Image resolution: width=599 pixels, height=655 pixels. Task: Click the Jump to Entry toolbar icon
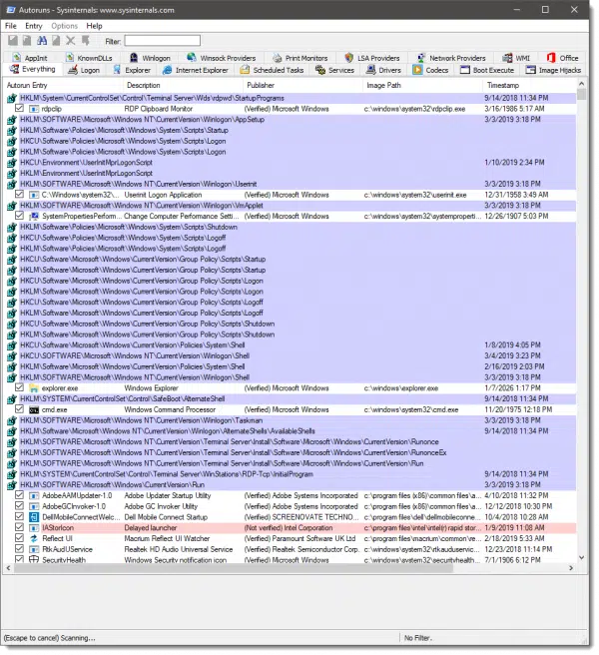tap(85, 41)
